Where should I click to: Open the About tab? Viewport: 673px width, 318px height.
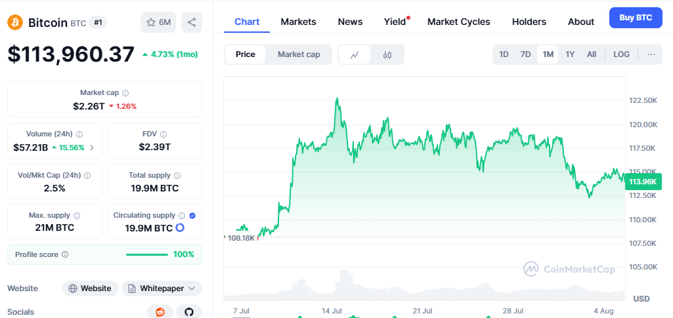coord(581,22)
